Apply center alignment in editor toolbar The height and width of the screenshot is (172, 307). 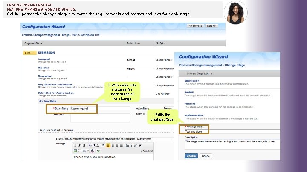point(113,146)
